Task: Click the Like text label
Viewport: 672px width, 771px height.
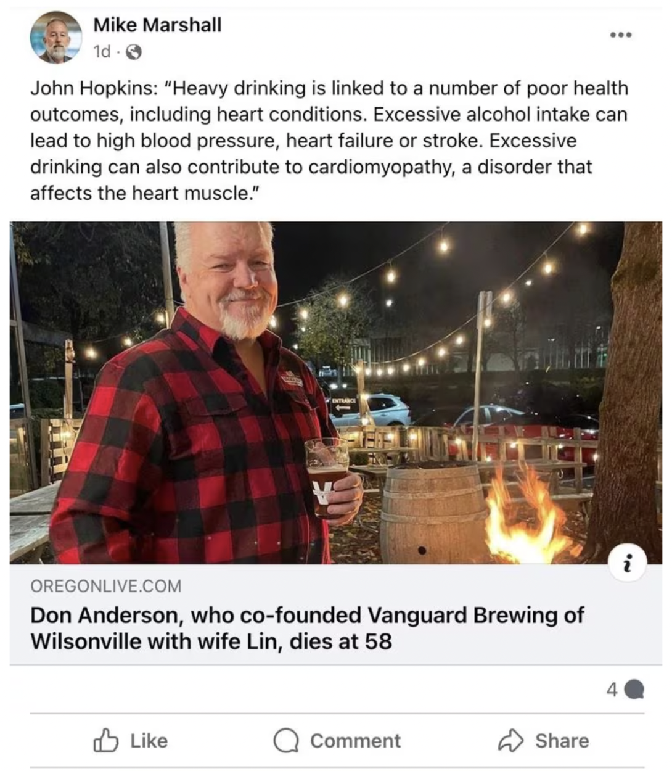Action: click(x=149, y=741)
